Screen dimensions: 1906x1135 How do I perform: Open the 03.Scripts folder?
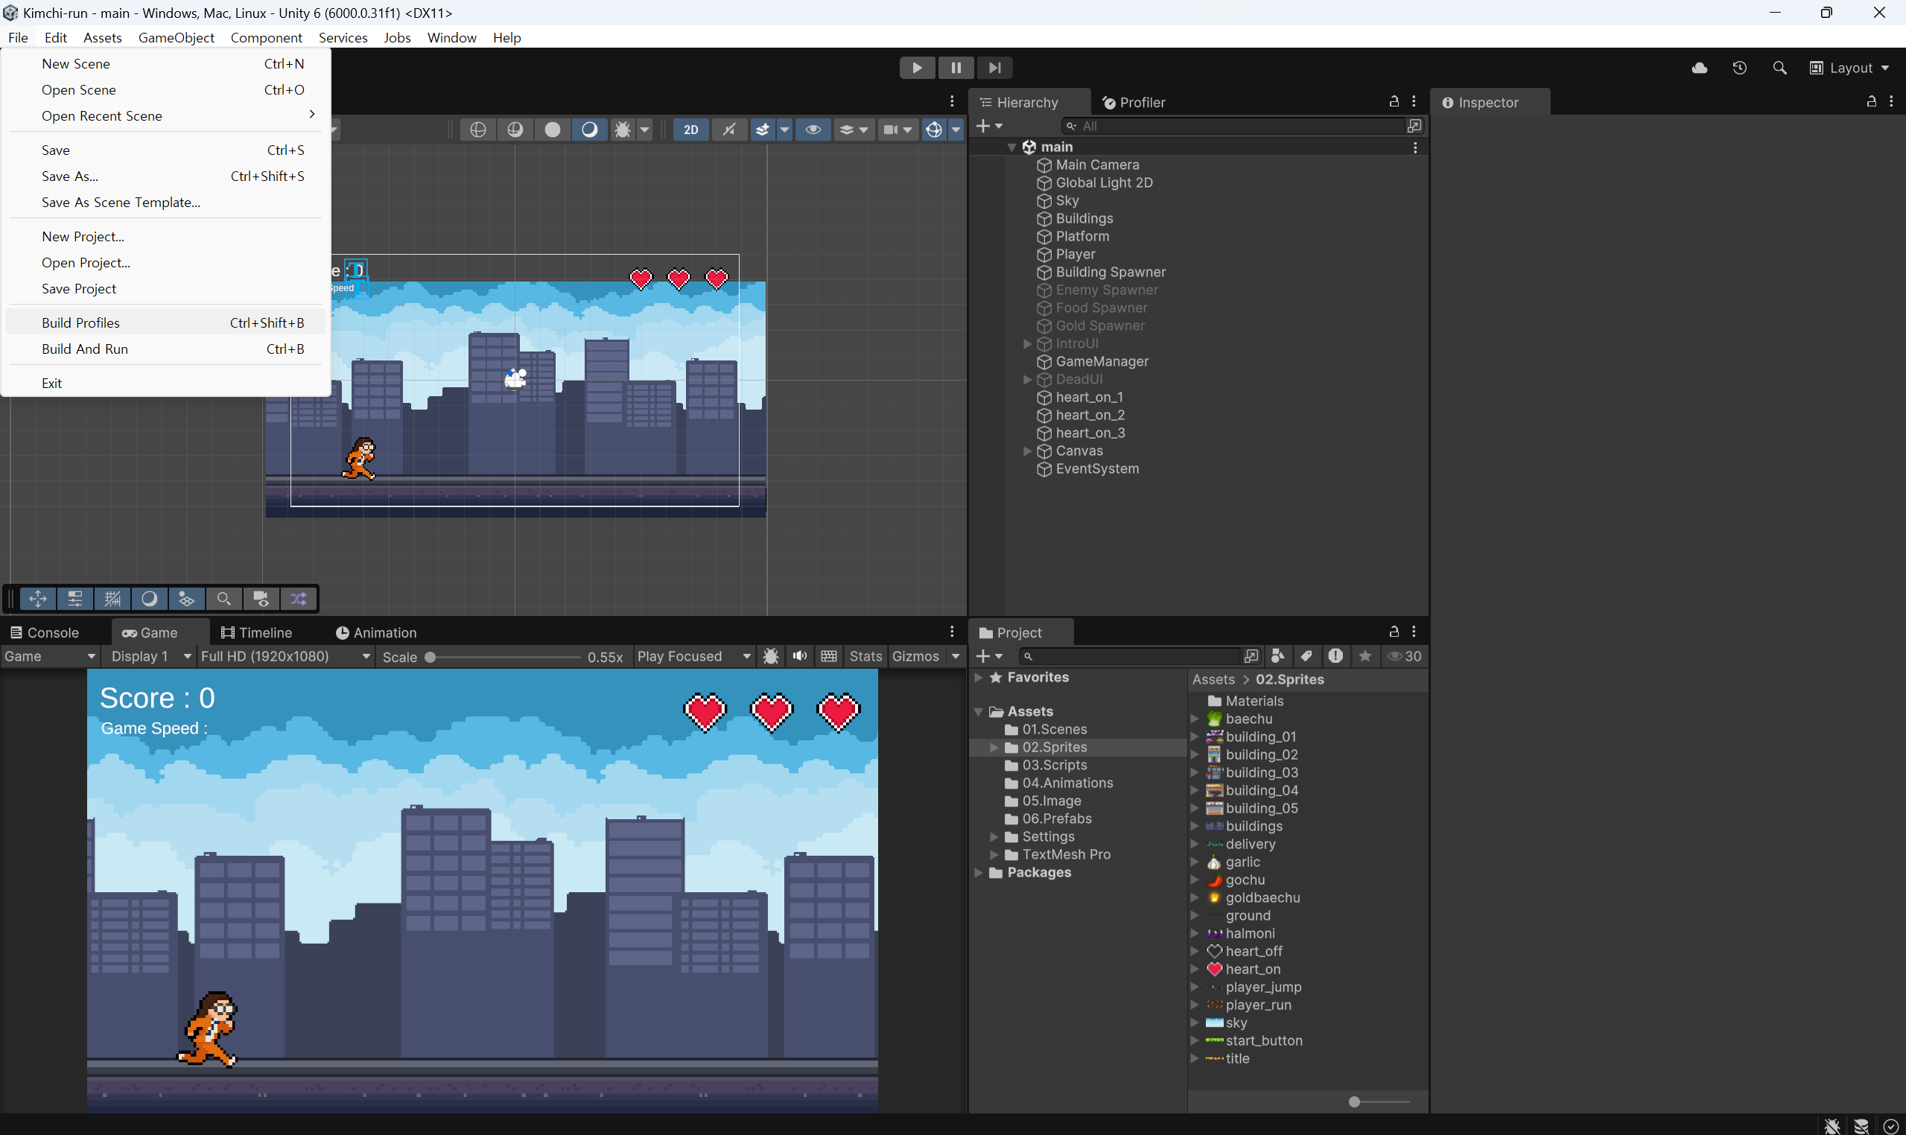pyautogui.click(x=1054, y=765)
